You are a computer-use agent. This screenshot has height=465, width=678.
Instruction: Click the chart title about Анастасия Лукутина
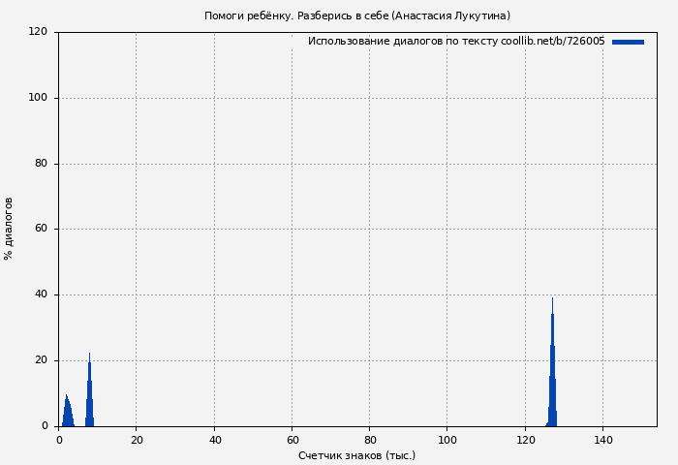click(x=356, y=15)
